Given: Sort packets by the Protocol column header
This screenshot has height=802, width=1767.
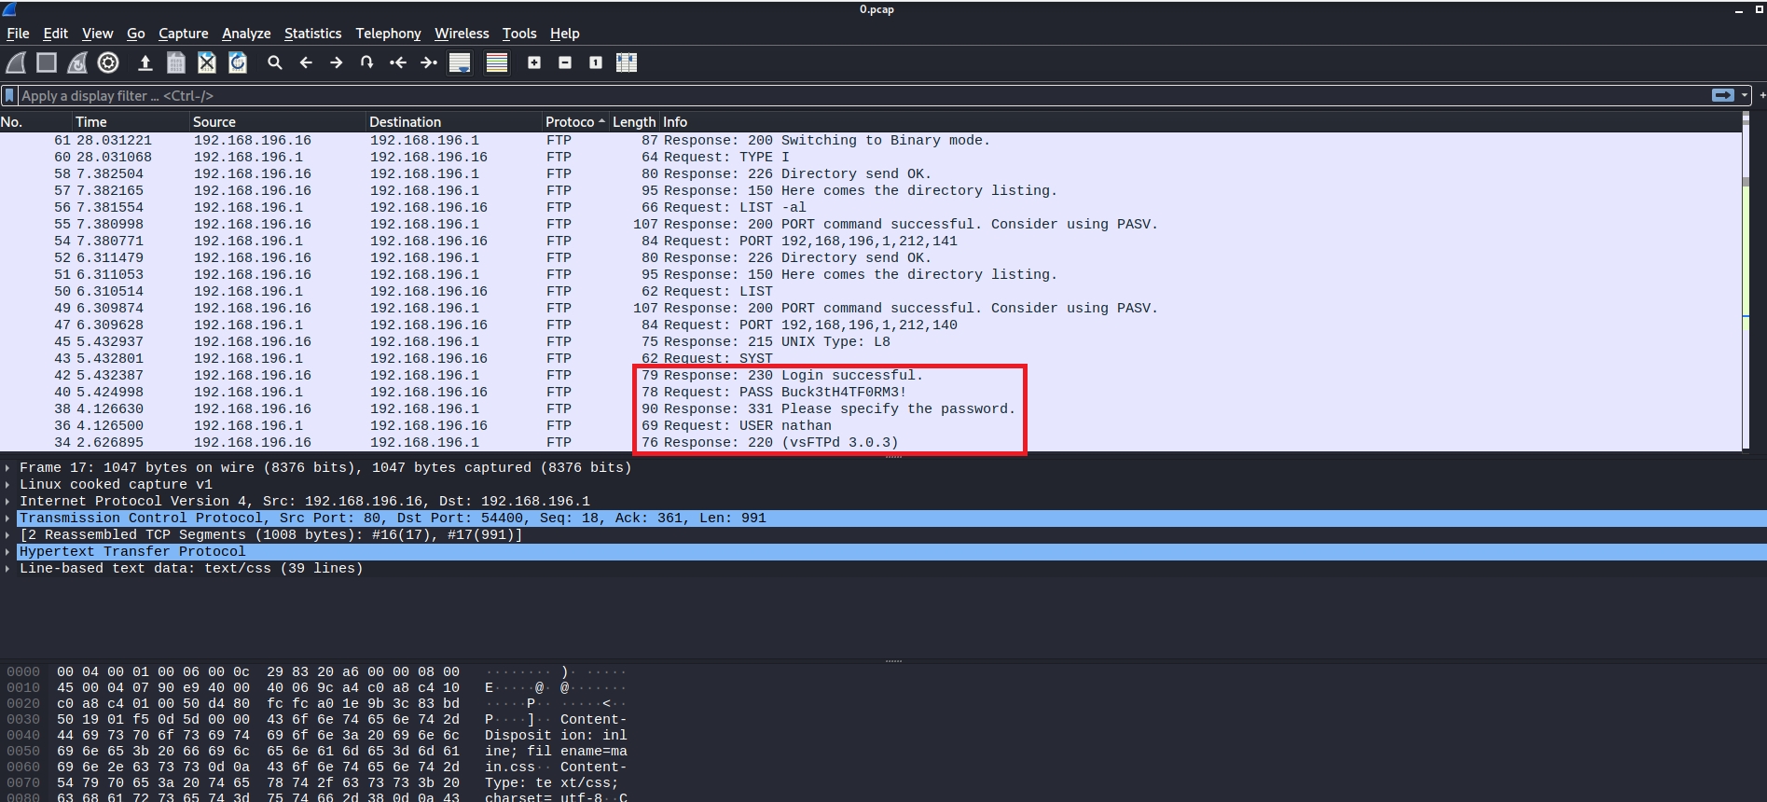Looking at the screenshot, I should point(570,122).
